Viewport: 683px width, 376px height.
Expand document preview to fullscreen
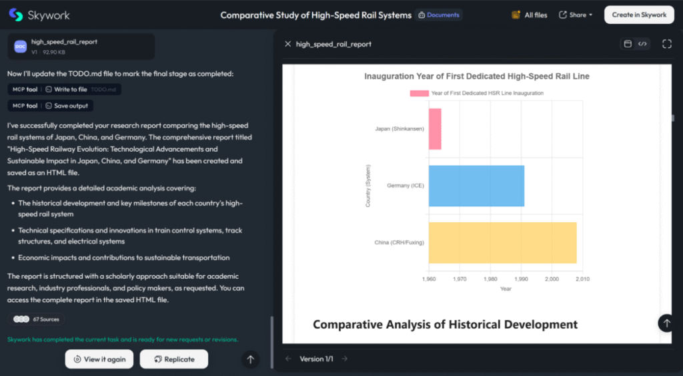coord(666,44)
